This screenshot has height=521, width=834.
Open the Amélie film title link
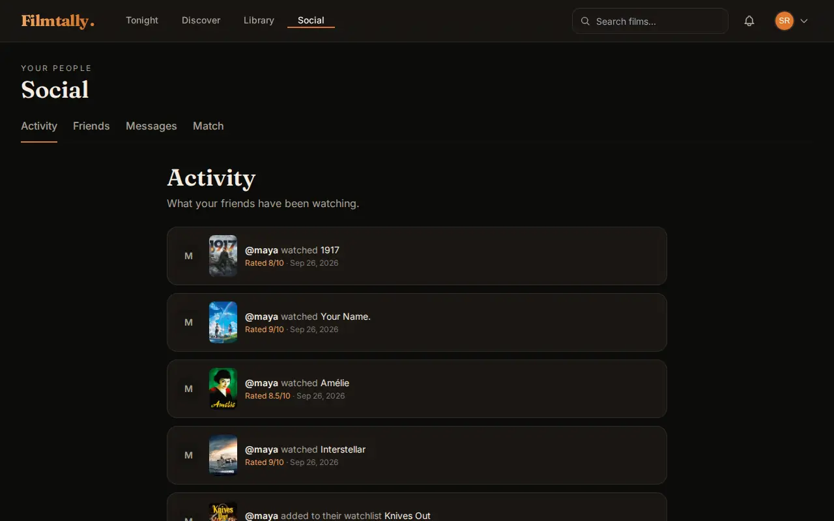335,383
